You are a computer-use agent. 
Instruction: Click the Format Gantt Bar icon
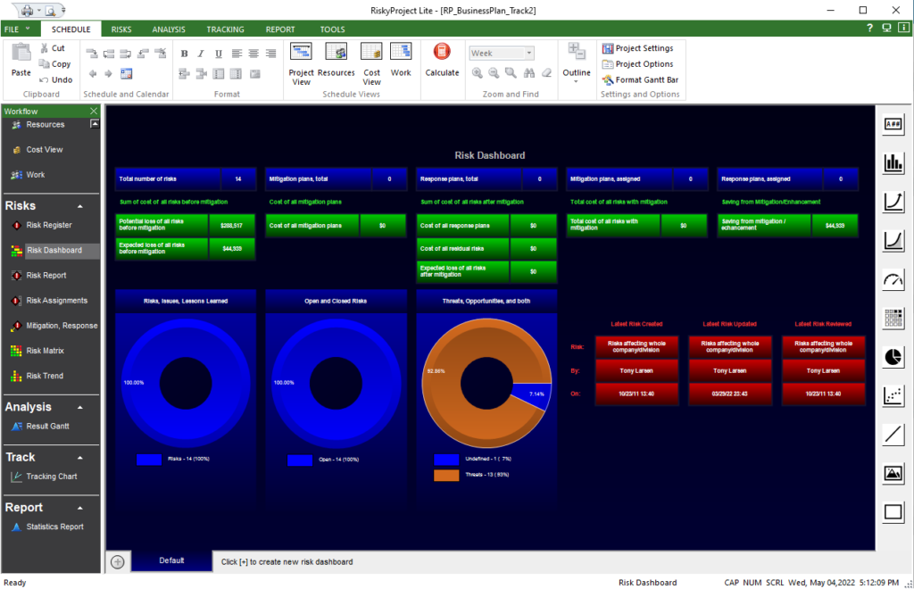pyautogui.click(x=640, y=79)
